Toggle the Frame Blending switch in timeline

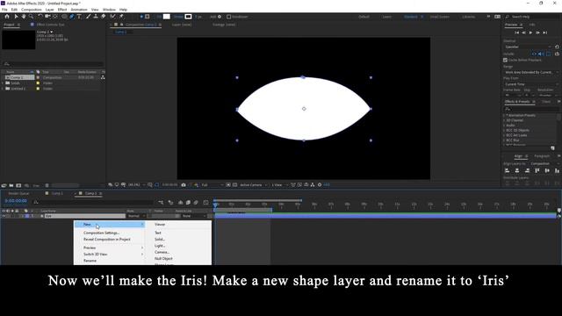click(x=188, y=203)
